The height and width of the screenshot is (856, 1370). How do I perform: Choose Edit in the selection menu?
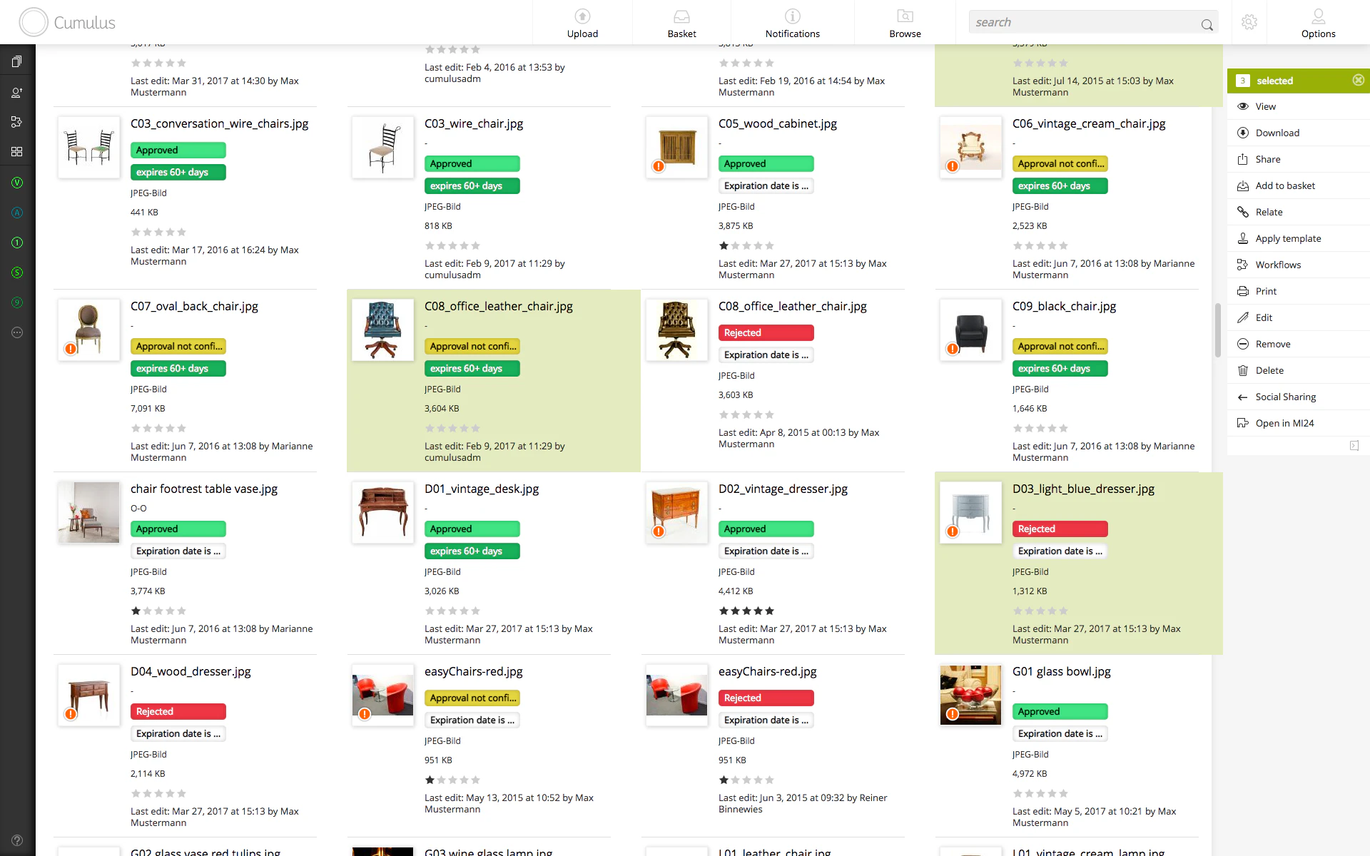click(1299, 317)
